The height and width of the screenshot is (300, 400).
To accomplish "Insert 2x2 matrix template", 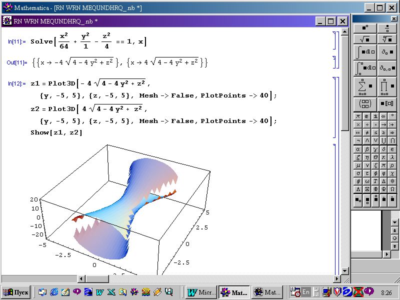I will [365, 104].
